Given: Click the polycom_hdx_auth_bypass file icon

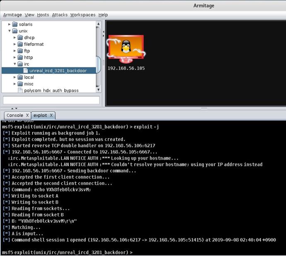Looking at the screenshot, I should (20, 90).
